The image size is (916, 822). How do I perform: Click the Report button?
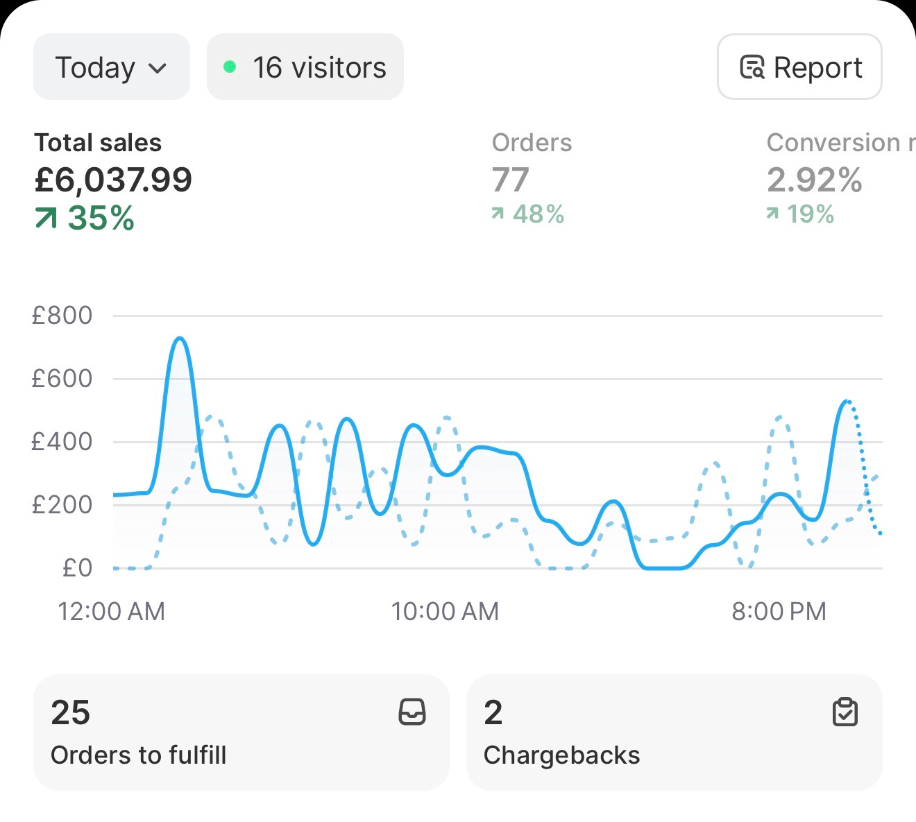pyautogui.click(x=799, y=67)
